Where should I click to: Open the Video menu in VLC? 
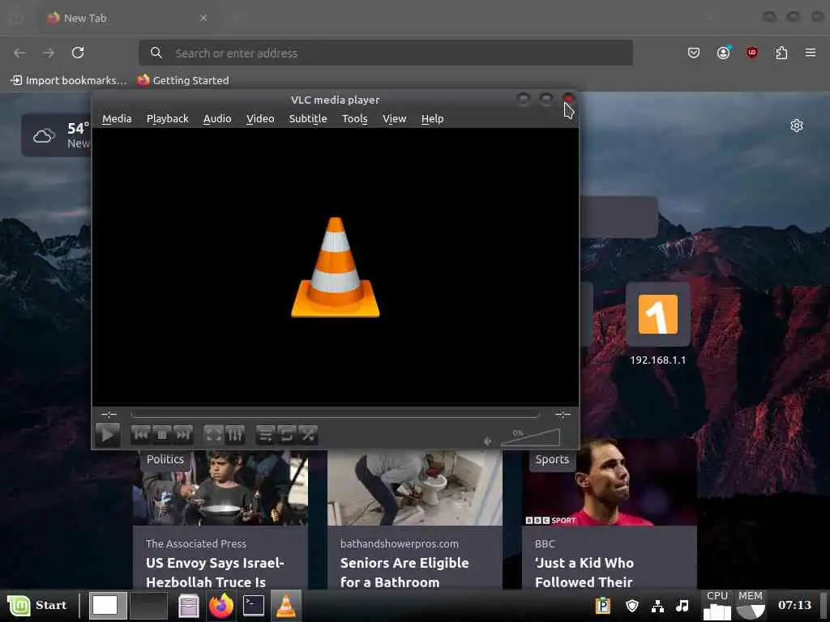click(260, 118)
